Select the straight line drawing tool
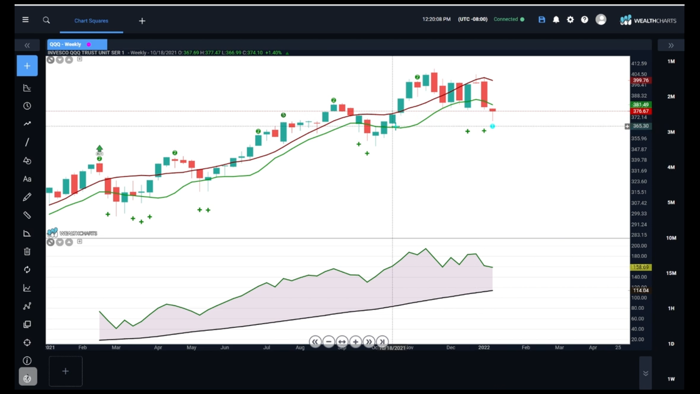 pyautogui.click(x=27, y=142)
